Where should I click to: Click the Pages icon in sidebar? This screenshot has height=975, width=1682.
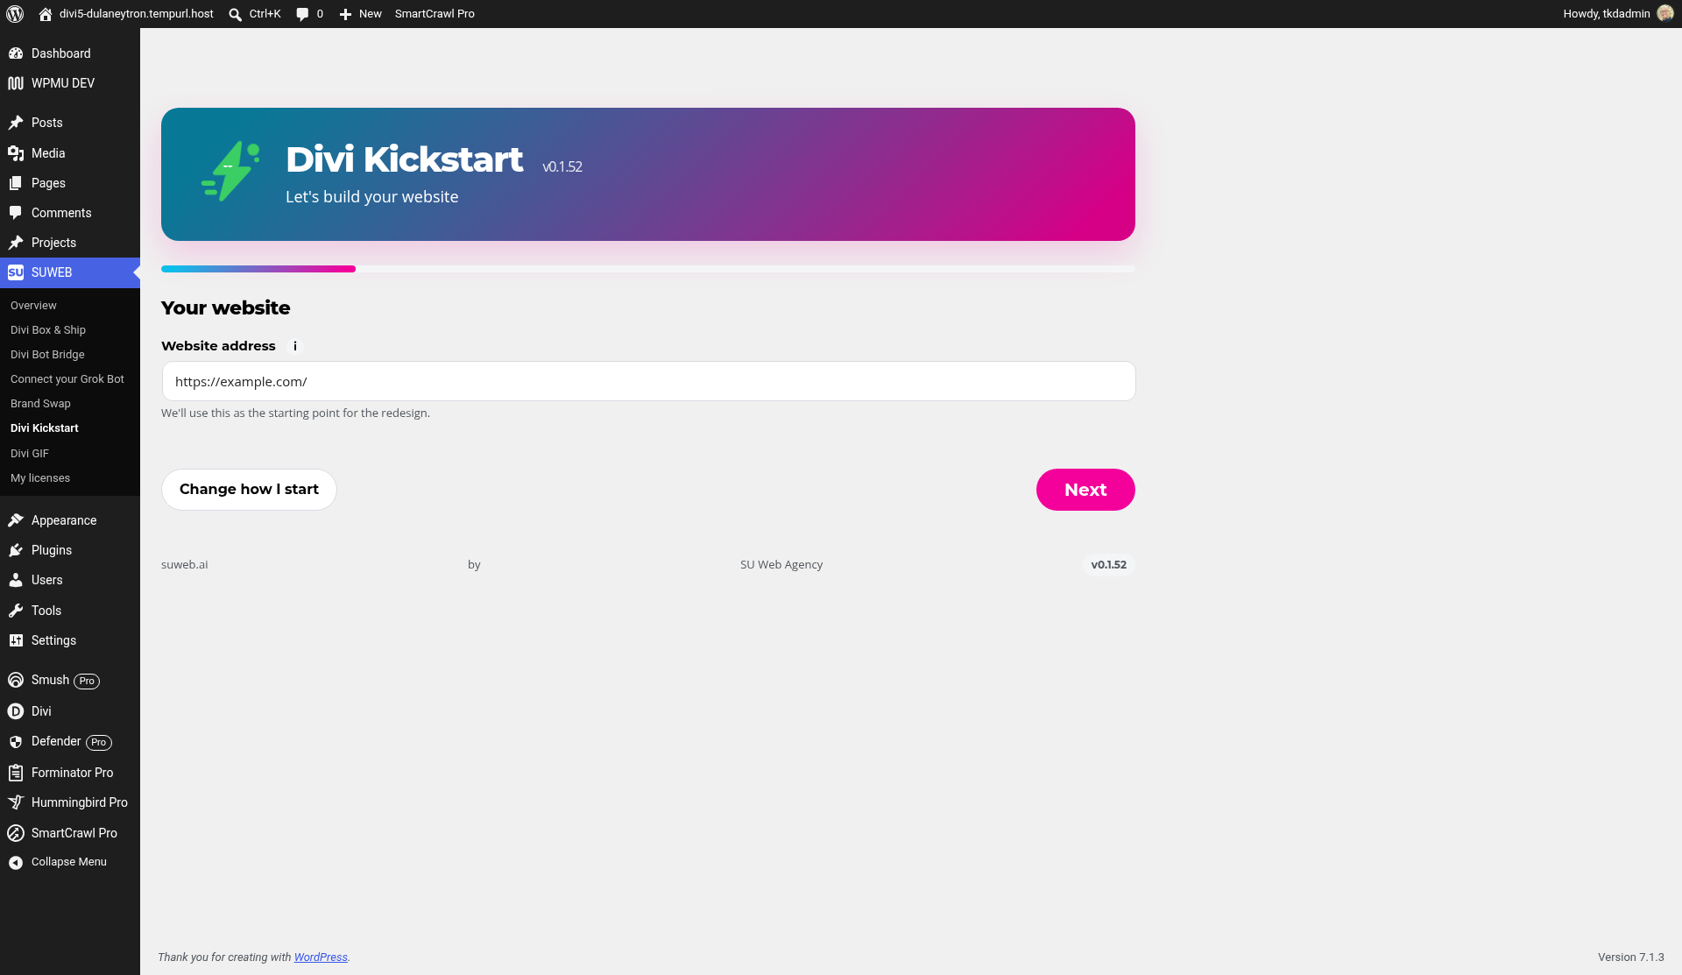click(16, 183)
